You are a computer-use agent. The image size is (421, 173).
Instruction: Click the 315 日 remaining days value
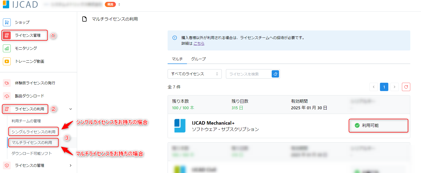point(237,108)
